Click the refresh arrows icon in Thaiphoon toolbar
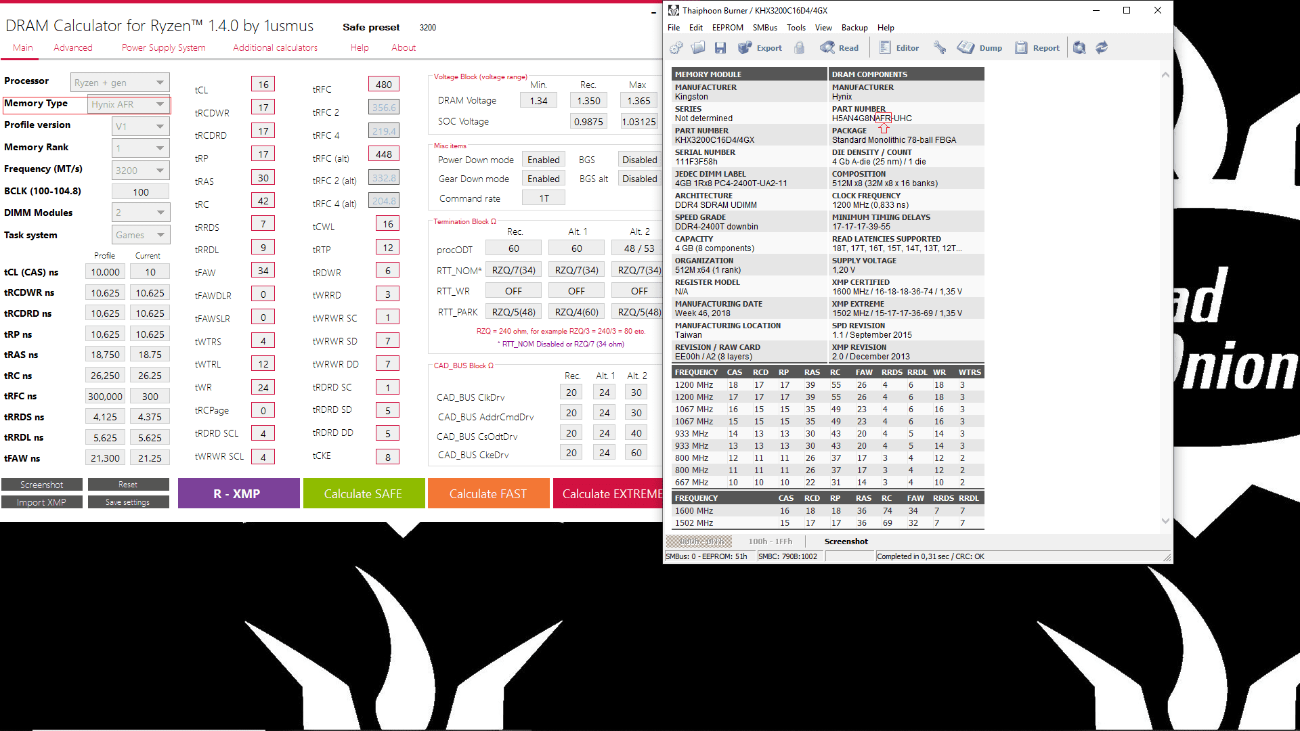Screen dimensions: 1300x731 click(x=1102, y=47)
